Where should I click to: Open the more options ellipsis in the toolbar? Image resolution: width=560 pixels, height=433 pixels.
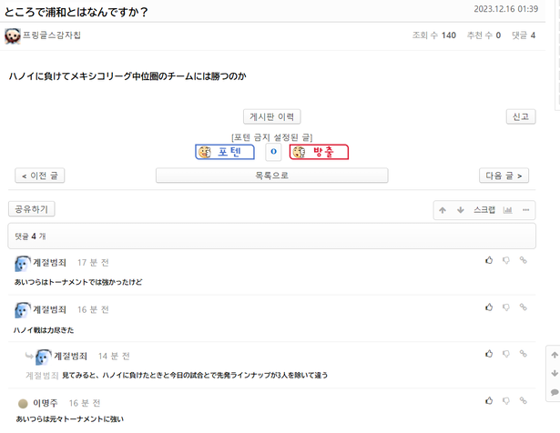tap(525, 210)
